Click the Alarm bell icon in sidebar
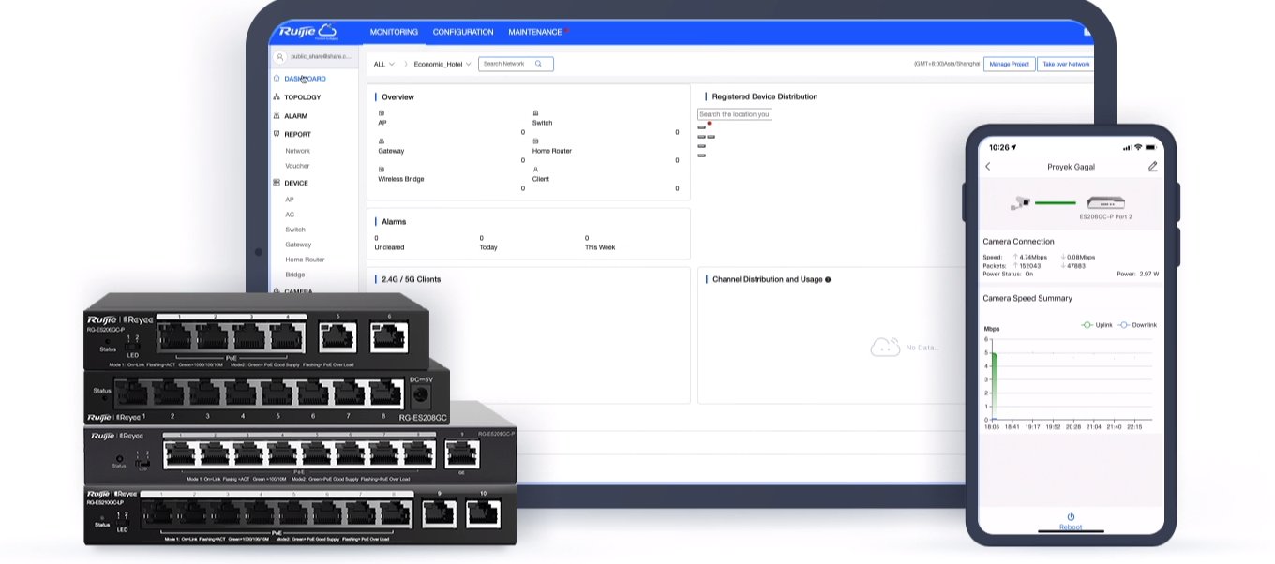 277,116
